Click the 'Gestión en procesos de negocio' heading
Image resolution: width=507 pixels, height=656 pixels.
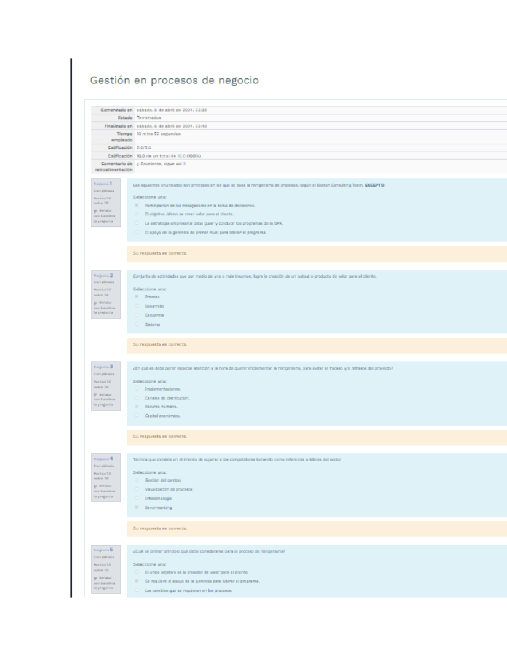[x=174, y=80]
